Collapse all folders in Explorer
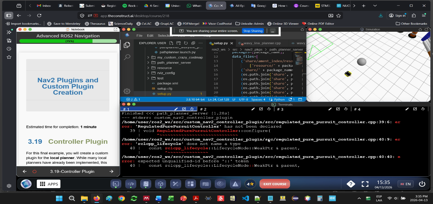This screenshot has height=204, width=433. click(x=193, y=43)
